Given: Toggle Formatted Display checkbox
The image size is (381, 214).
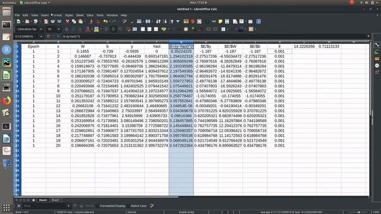Looking at the screenshot, I should [x=98, y=206].
